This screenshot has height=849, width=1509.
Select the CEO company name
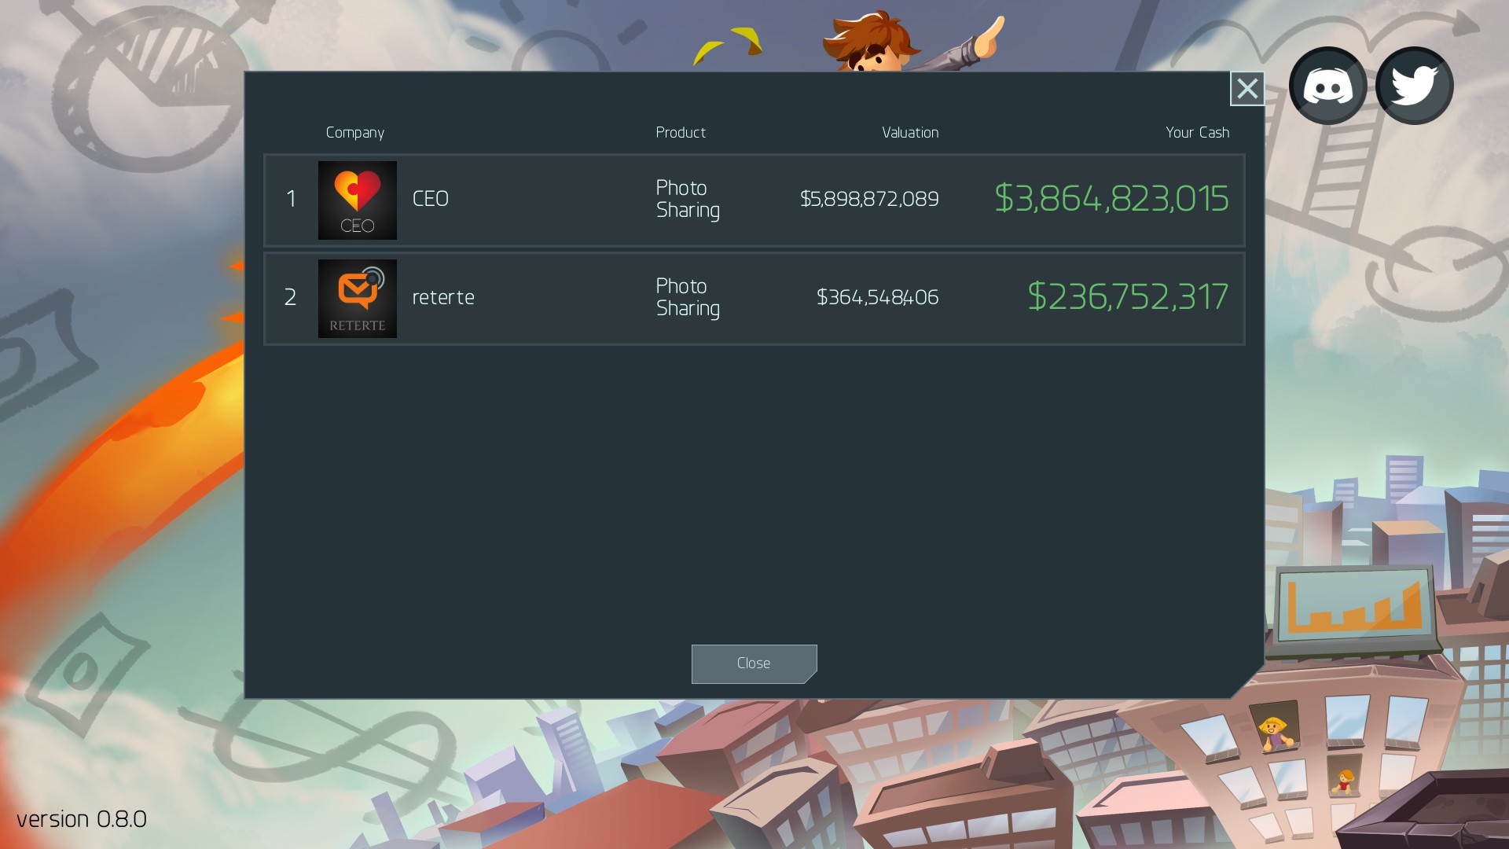point(431,199)
